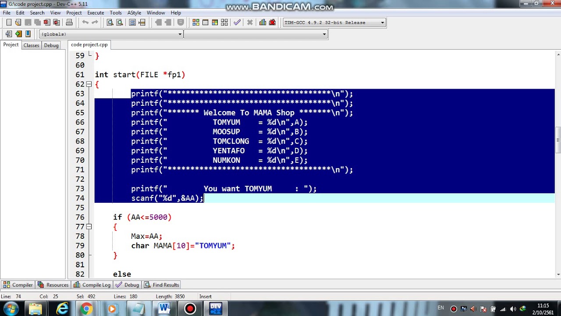The image size is (561, 316).
Task: Open Find with the magnifier icon
Action: [110, 22]
